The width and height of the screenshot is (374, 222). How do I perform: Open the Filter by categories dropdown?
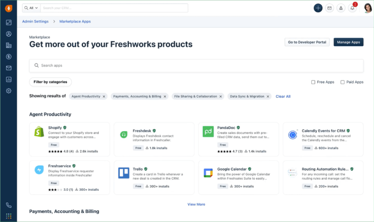[50, 82]
